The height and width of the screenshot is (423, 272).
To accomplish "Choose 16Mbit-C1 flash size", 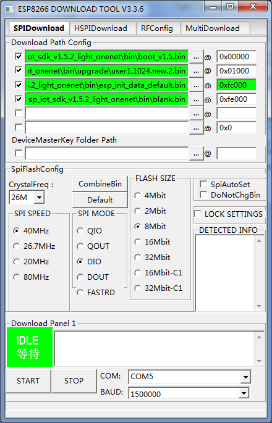I will pos(158,273).
